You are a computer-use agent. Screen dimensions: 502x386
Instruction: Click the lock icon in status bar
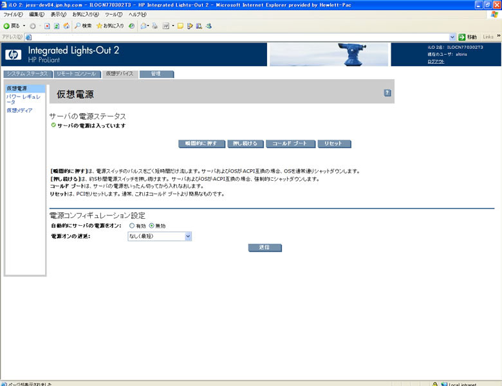point(435,384)
